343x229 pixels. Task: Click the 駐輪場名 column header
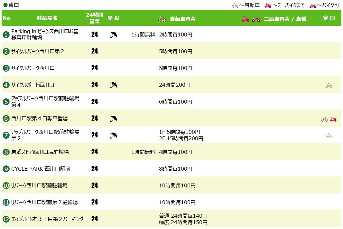pos(47,18)
